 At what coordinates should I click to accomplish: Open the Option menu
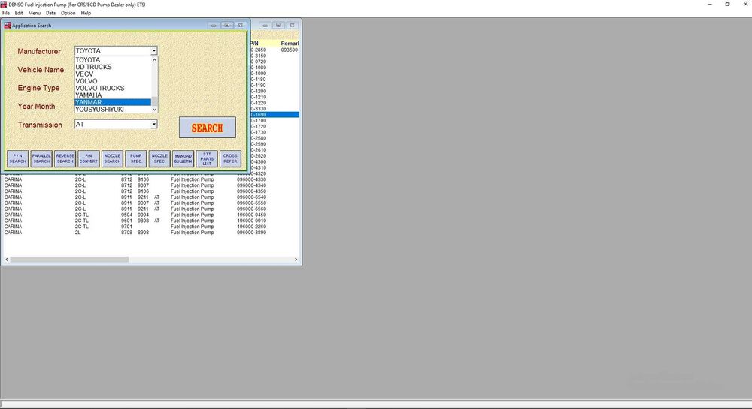[68, 13]
